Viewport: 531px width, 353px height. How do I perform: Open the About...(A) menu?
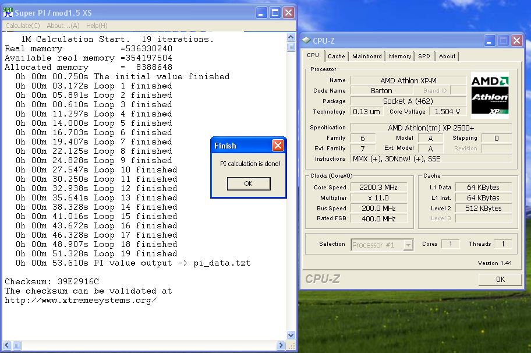coord(63,26)
